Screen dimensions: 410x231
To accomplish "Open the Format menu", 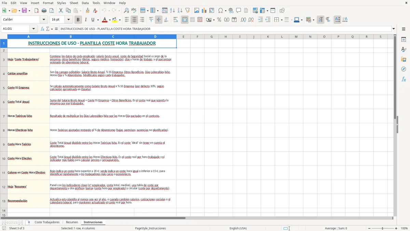I will click(x=48, y=3).
